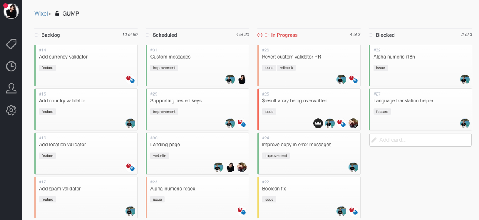Click the warning icon beside In Progress

260,35
